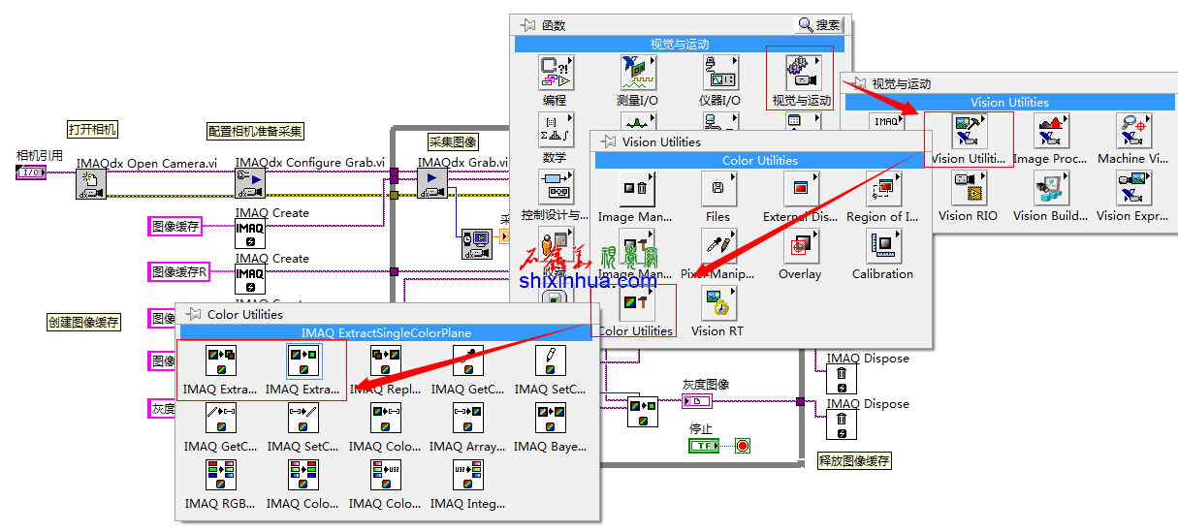Image resolution: width=1178 pixels, height=532 pixels.
Task: Click the IMAQdx Open Camera VI node
Action: pos(91,183)
